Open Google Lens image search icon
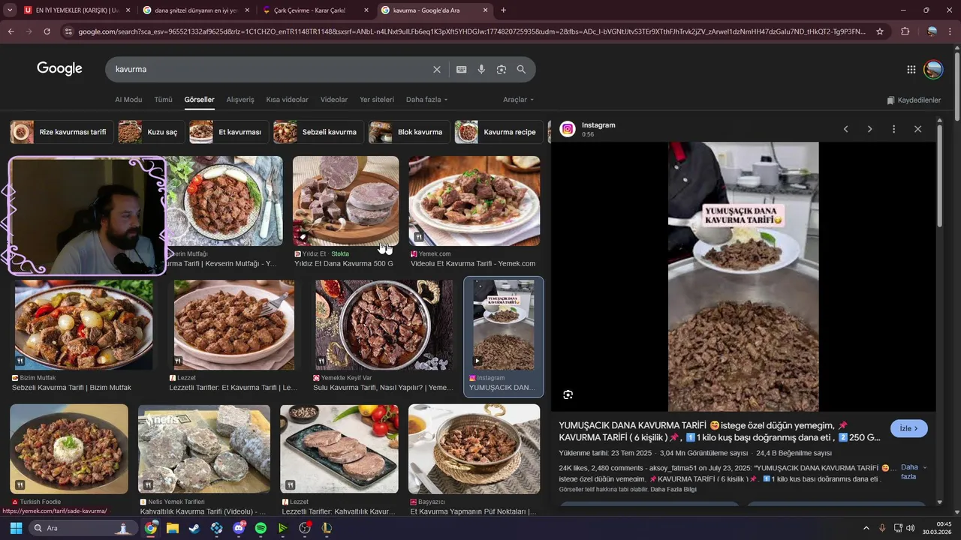The height and width of the screenshot is (540, 961). (x=501, y=69)
